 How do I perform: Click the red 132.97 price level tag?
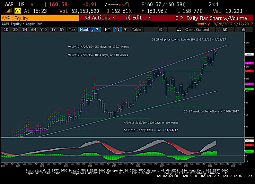pyautogui.click(x=249, y=71)
